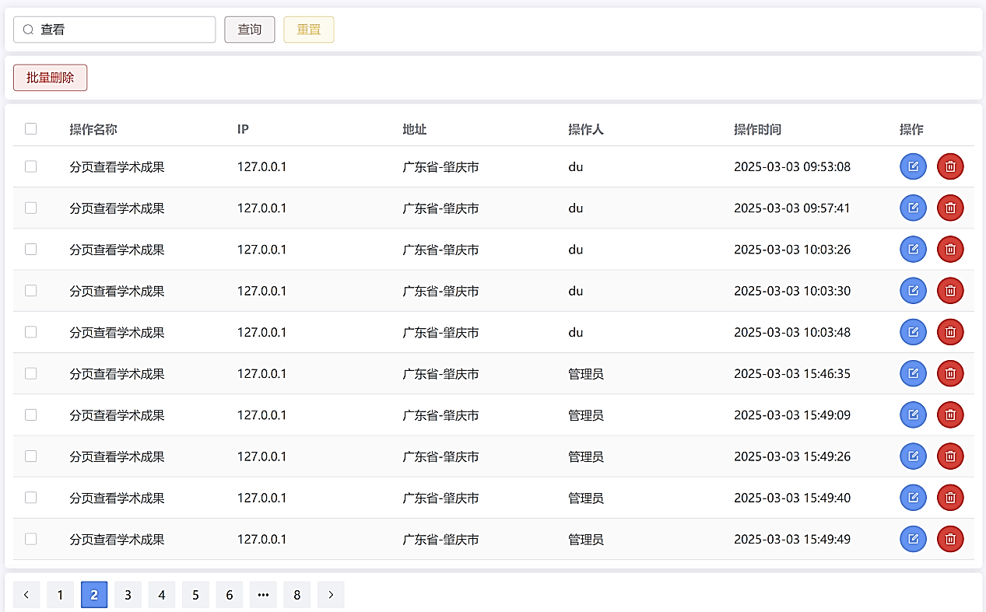Click the pagination ellipsis to jump pages
The width and height of the screenshot is (986, 612).
263,595
